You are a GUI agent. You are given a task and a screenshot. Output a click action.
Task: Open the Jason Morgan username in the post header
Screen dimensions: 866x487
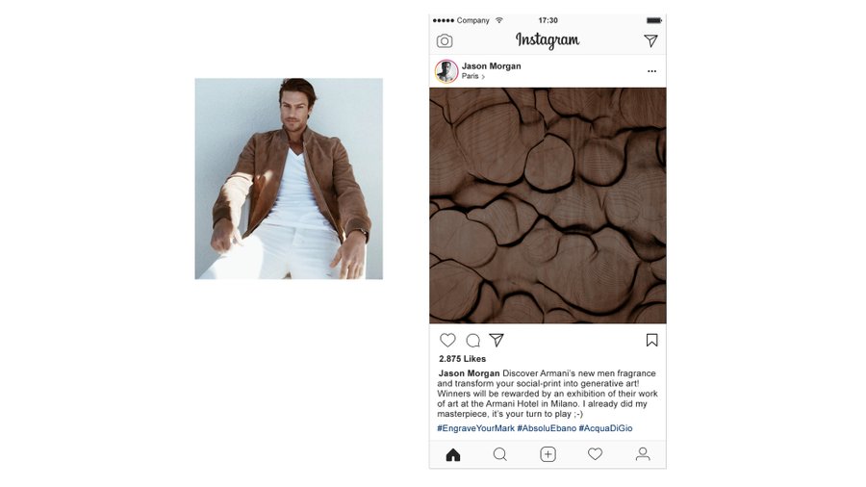tap(491, 66)
